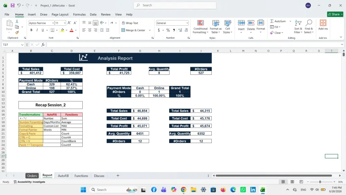Viewport: 346px width, 195px height.
Task: Apply the red font color swatch
Action: click(x=72, y=30)
